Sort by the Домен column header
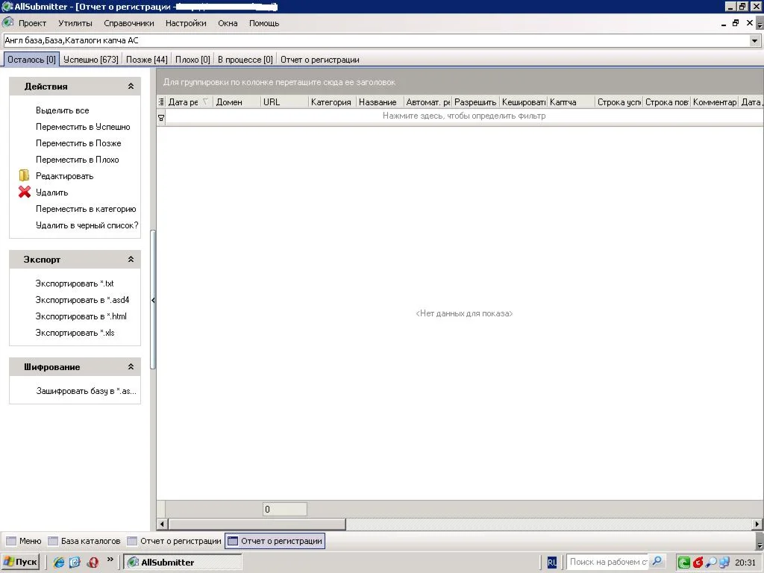The image size is (764, 573). [237, 101]
